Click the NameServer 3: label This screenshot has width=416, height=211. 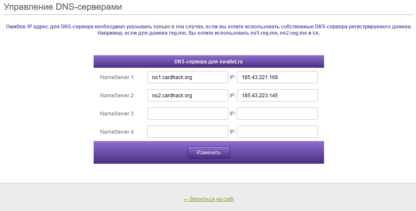(x=117, y=113)
